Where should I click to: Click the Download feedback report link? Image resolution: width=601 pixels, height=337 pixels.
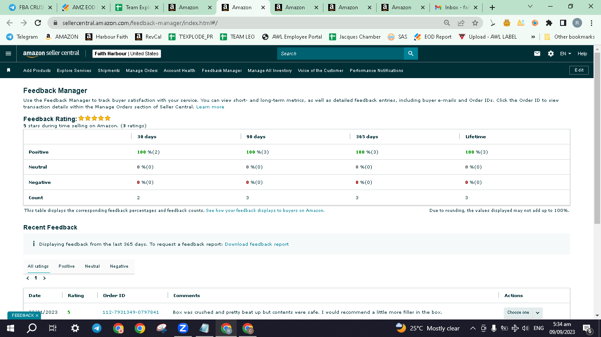[x=257, y=244]
